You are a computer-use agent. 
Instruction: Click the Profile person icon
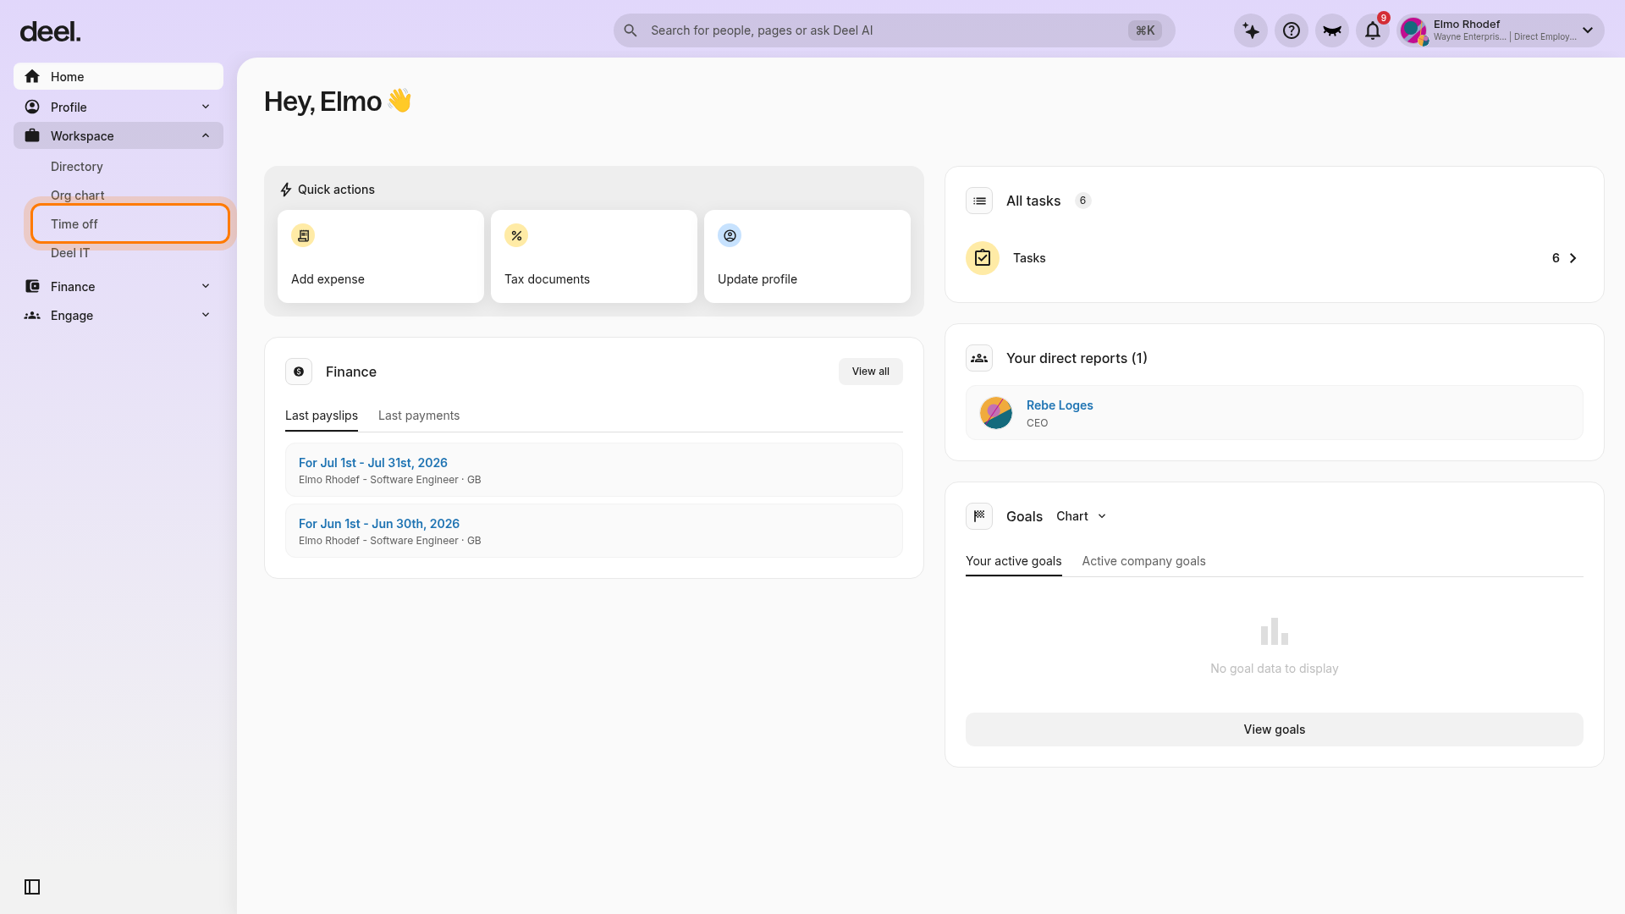pos(32,107)
